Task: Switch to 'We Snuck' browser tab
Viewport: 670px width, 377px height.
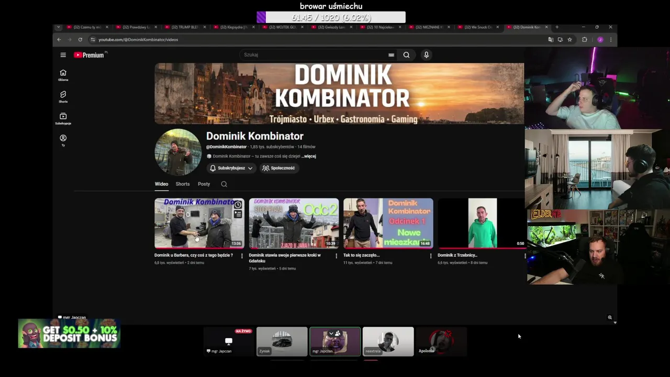Action: (478, 27)
